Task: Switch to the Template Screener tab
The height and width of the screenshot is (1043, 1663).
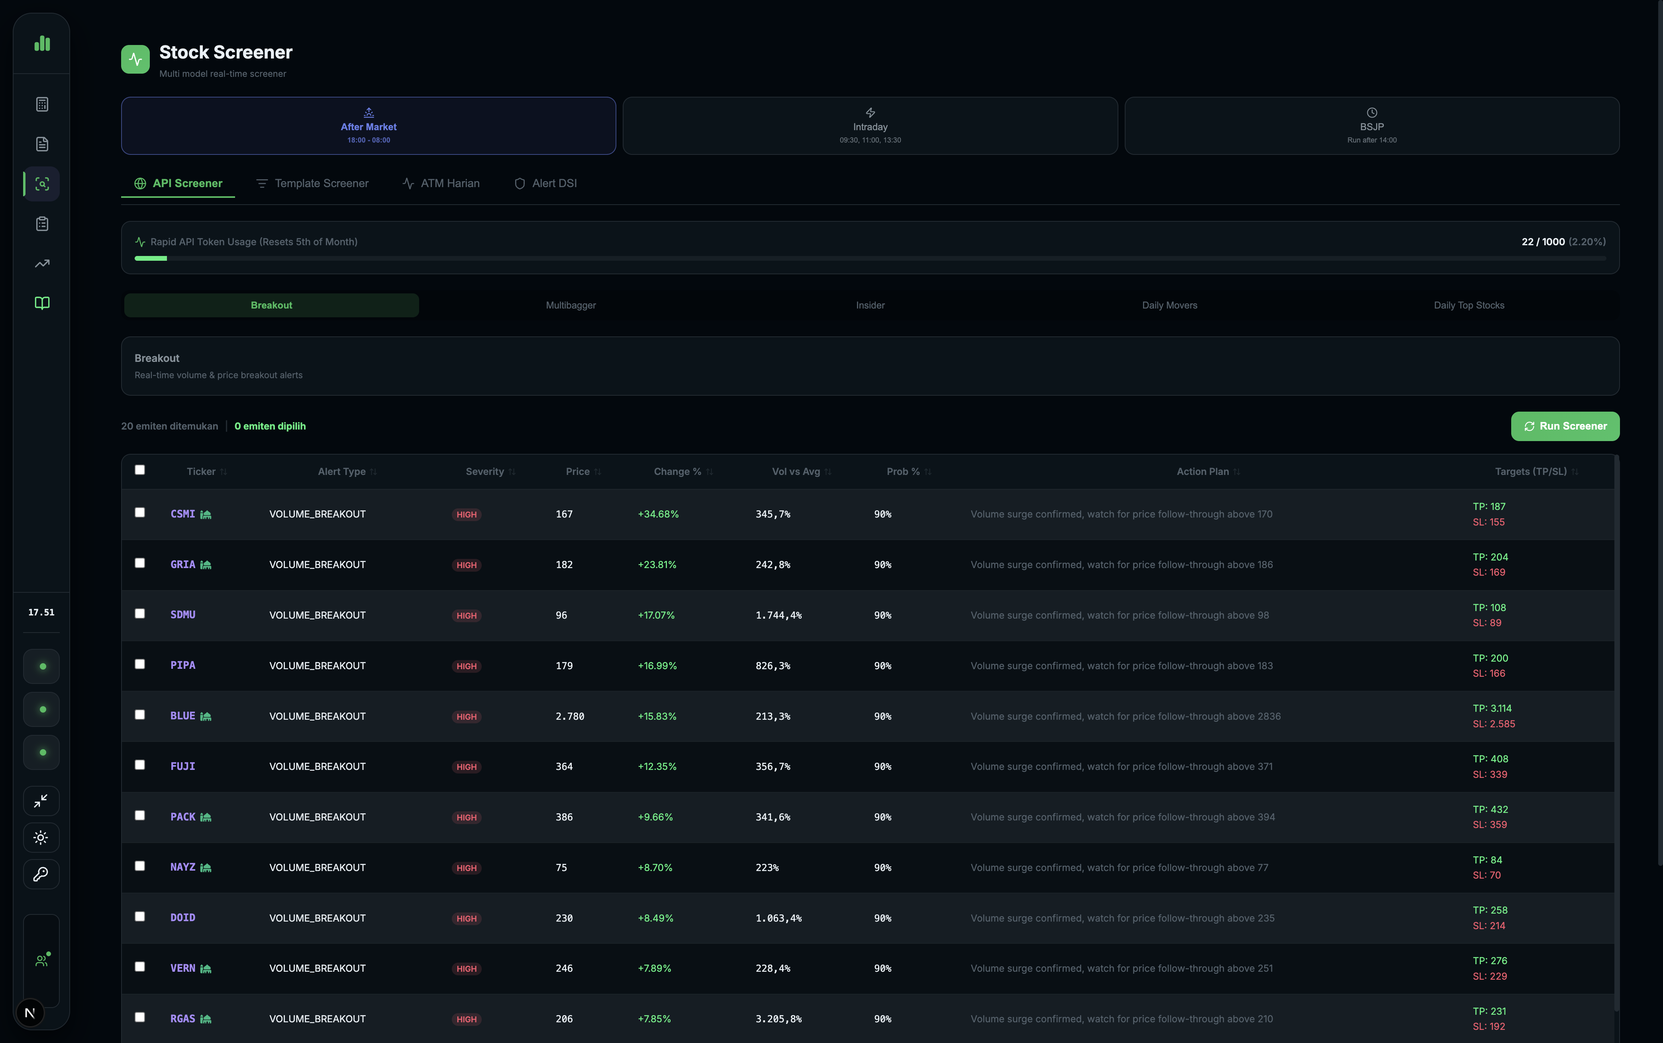Action: [312, 184]
